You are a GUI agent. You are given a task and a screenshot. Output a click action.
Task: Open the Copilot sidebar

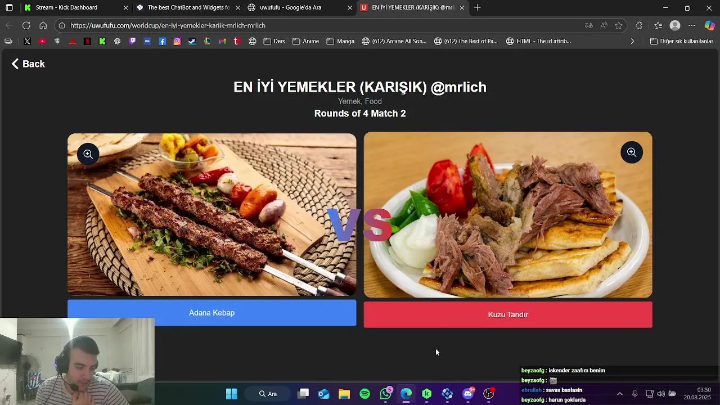710,25
